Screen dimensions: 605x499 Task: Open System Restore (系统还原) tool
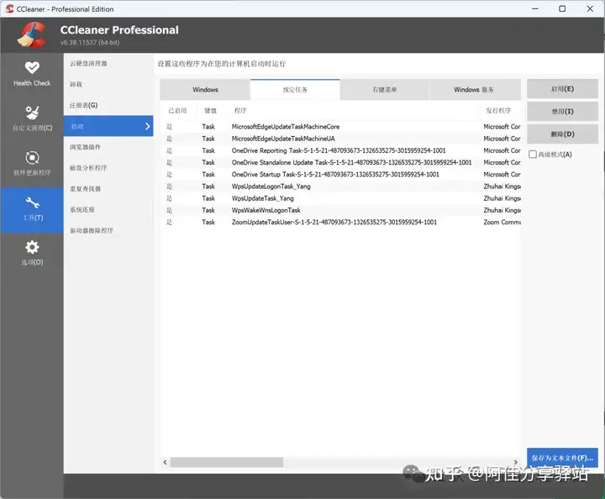click(108, 209)
